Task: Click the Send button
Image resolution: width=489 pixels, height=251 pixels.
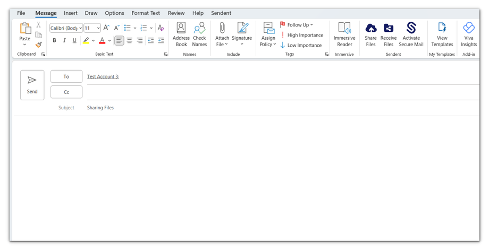Action: tap(32, 85)
